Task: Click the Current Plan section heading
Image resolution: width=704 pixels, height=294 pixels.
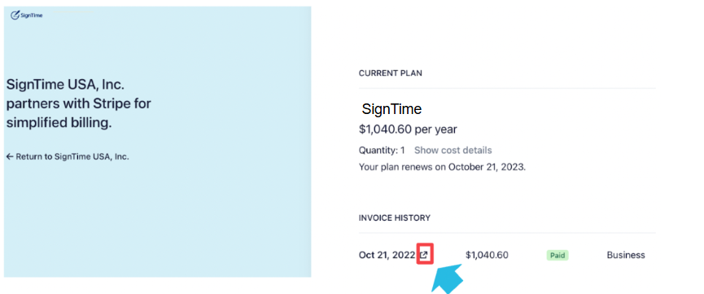Action: pos(390,72)
